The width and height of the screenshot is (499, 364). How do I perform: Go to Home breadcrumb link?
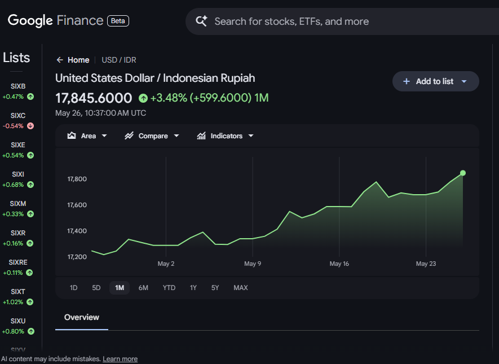[78, 60]
